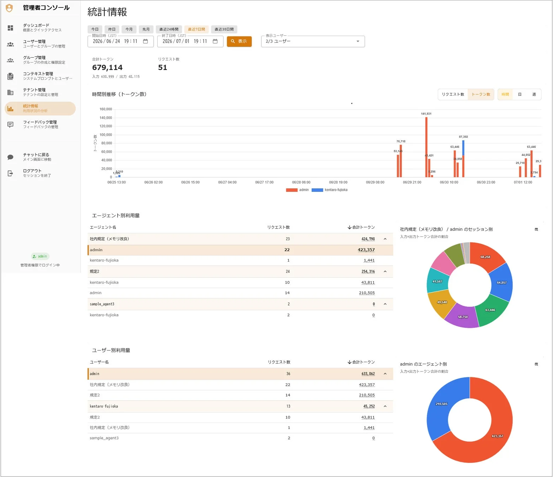Click the 統計情報 bar chart icon
This screenshot has width=553, height=477.
10,109
